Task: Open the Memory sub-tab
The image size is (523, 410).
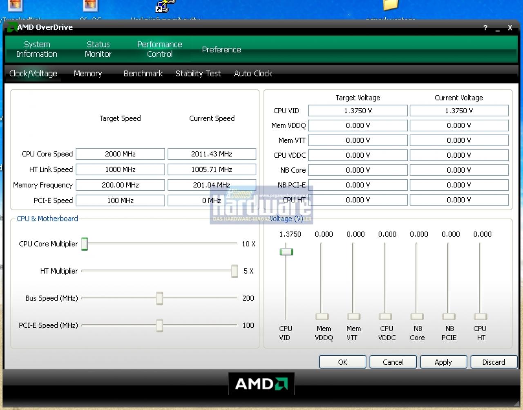Action: (x=88, y=74)
